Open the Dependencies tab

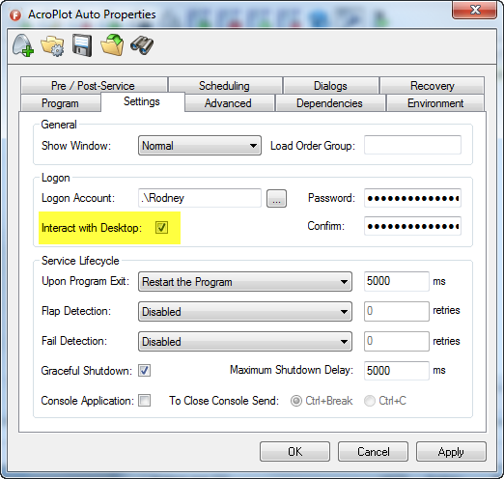[x=329, y=103]
